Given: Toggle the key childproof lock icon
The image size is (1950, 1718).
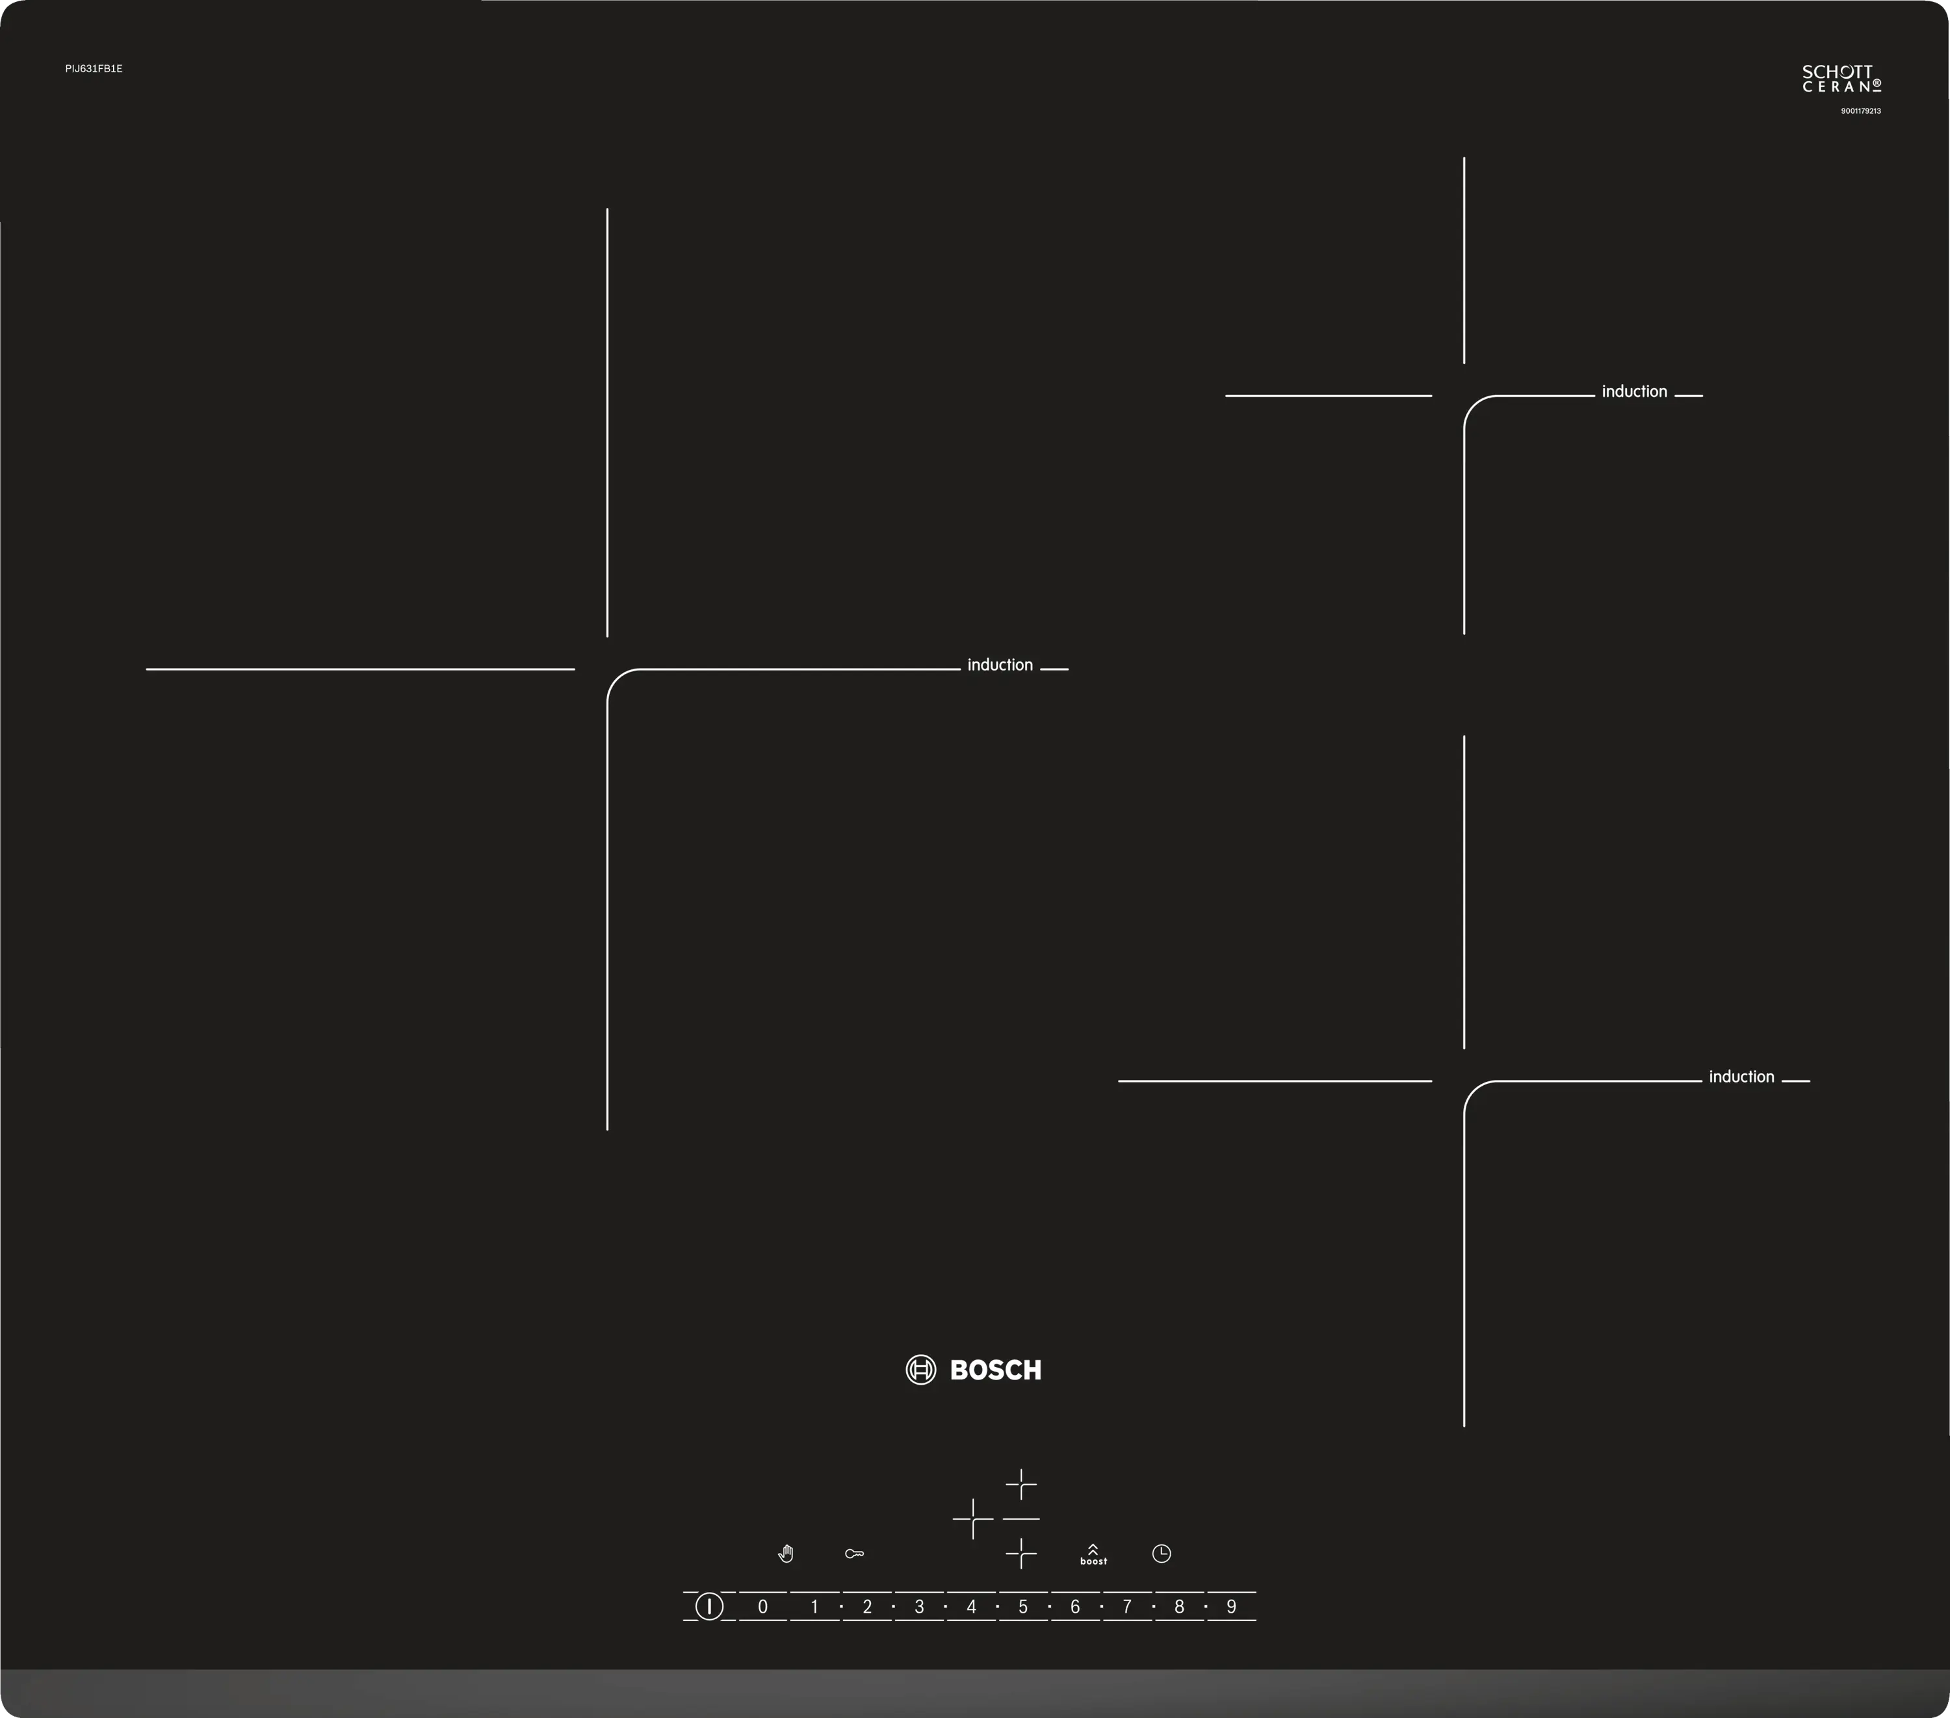Looking at the screenshot, I should point(854,1554).
